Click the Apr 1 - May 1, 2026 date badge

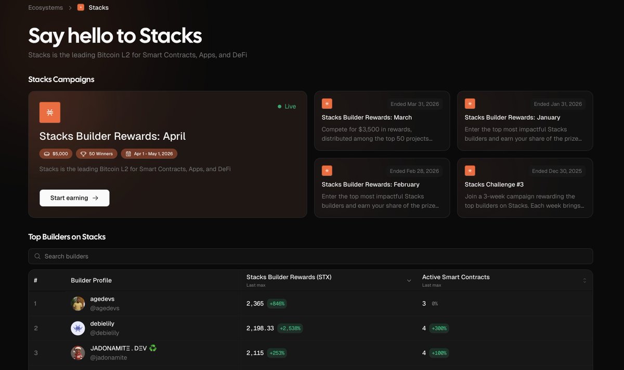tap(149, 154)
